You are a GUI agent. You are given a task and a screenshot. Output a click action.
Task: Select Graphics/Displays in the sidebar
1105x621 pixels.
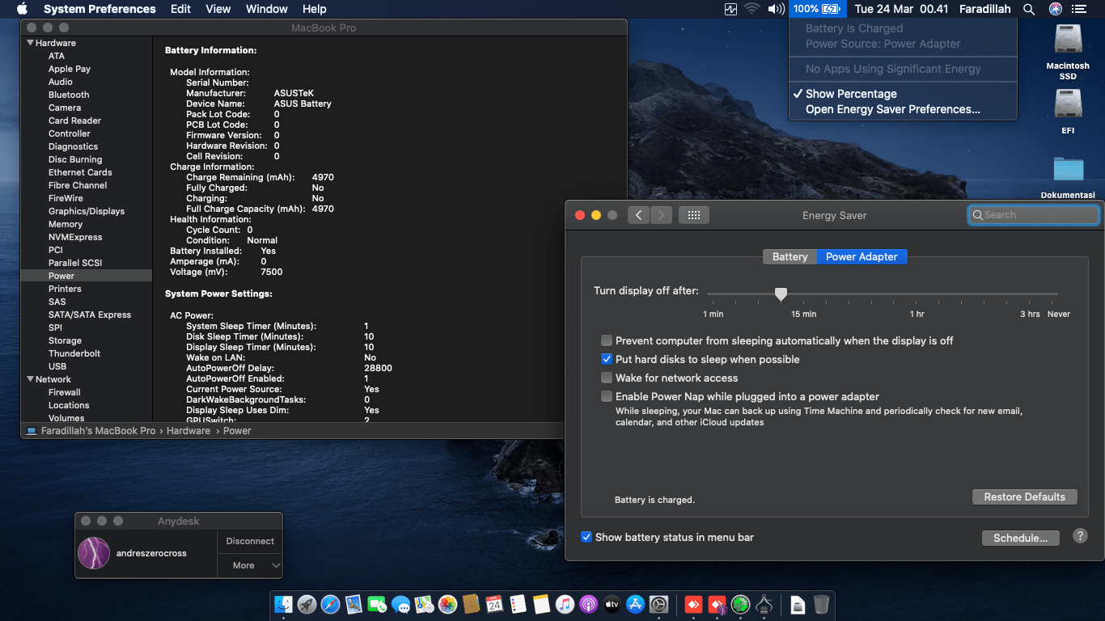tap(87, 211)
